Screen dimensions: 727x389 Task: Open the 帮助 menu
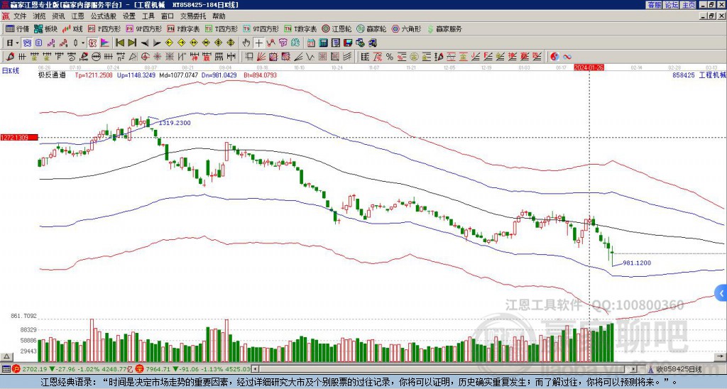click(x=219, y=16)
